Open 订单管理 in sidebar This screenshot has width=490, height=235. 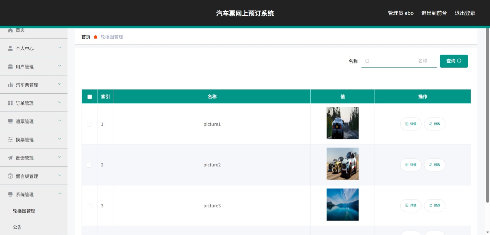34,103
